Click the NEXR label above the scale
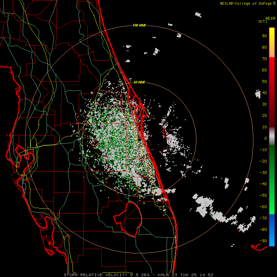Image resolution: width=277 pixels, height=277 pixels. [271, 18]
